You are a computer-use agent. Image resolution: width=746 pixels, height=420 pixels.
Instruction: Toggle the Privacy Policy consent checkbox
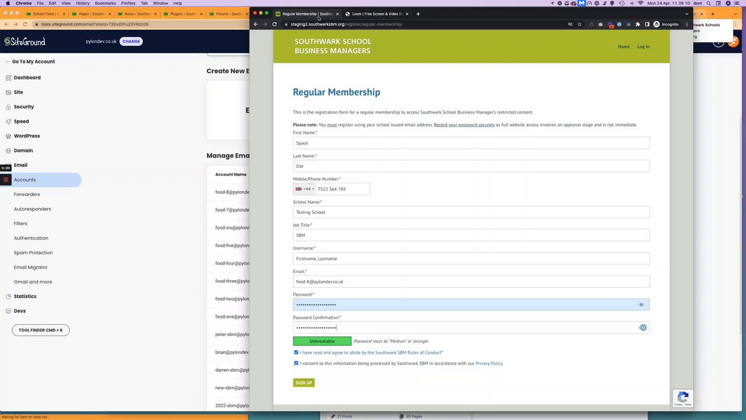coord(296,363)
